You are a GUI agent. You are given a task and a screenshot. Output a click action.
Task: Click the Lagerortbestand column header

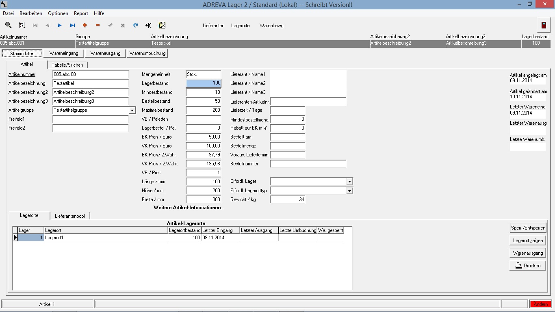tap(184, 230)
